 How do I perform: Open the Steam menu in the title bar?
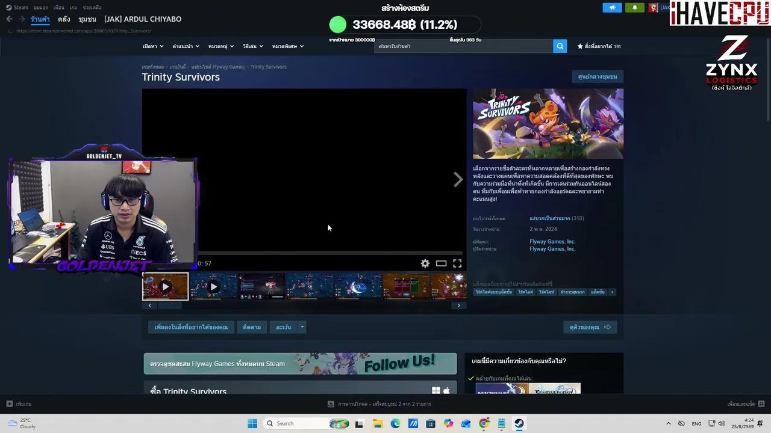point(17,8)
